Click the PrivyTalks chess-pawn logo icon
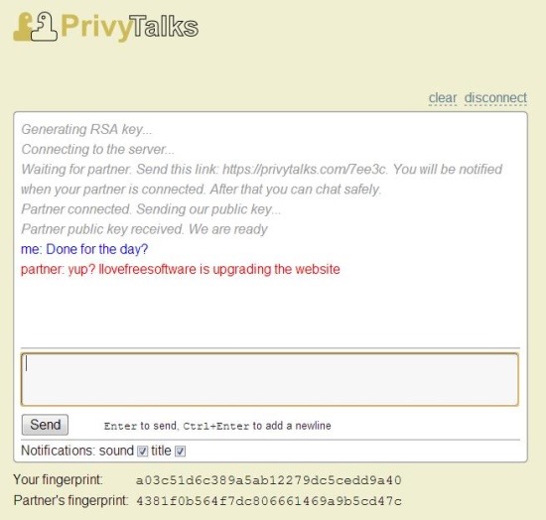 pyautogui.click(x=35, y=27)
